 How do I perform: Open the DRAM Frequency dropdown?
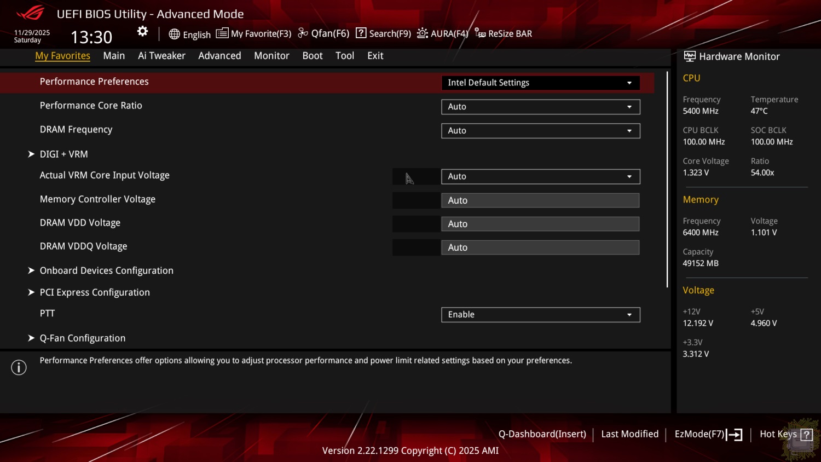pos(540,131)
